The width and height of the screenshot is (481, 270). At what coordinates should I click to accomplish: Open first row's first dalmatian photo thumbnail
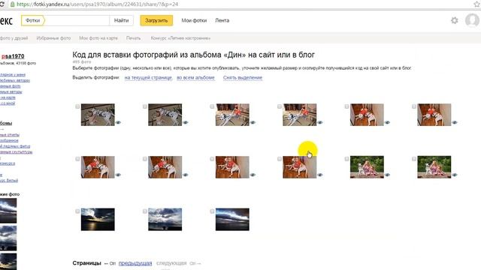[98, 115]
